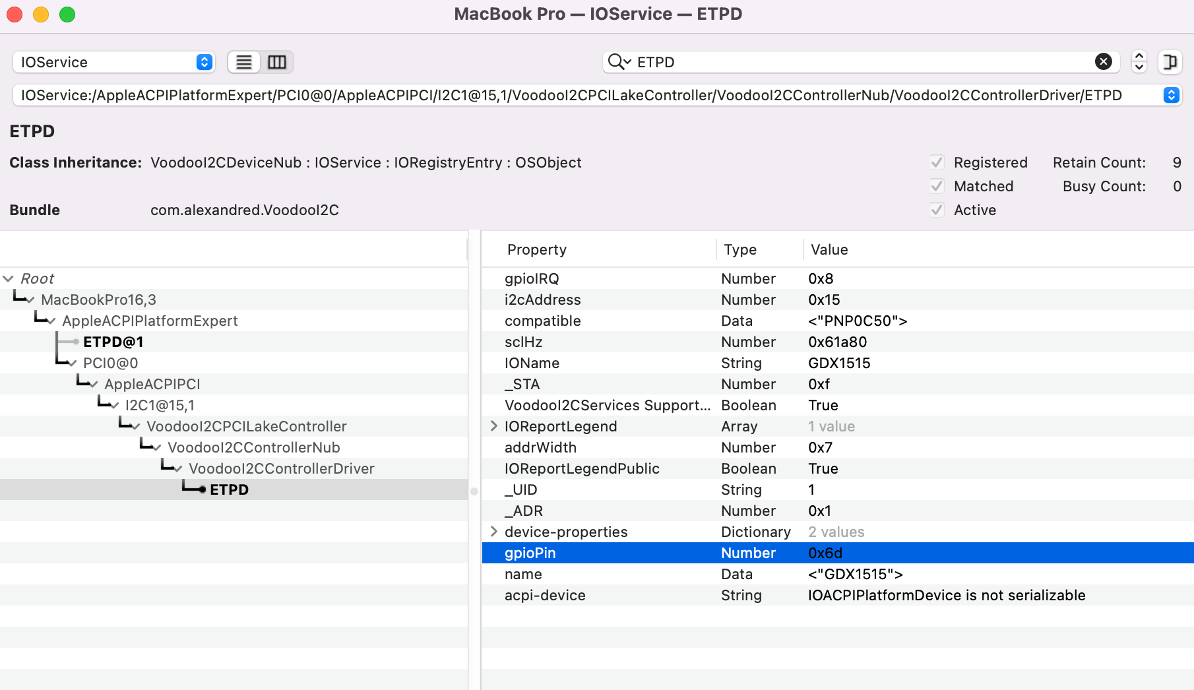Switch to column browser view mode
The image size is (1194, 690).
pos(277,62)
